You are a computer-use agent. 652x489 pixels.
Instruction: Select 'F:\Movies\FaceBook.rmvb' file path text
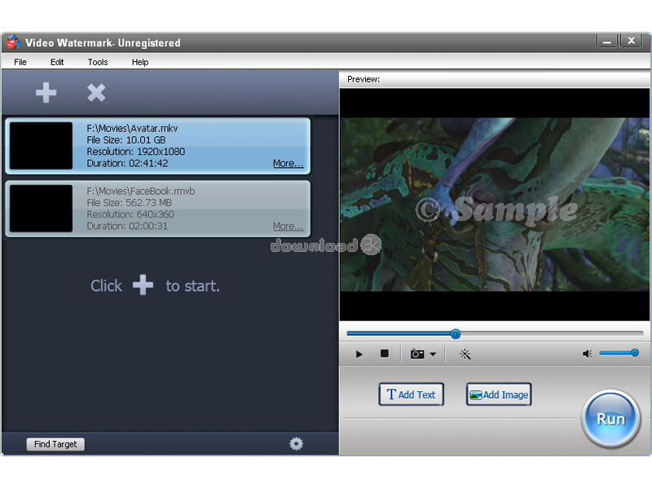(140, 191)
